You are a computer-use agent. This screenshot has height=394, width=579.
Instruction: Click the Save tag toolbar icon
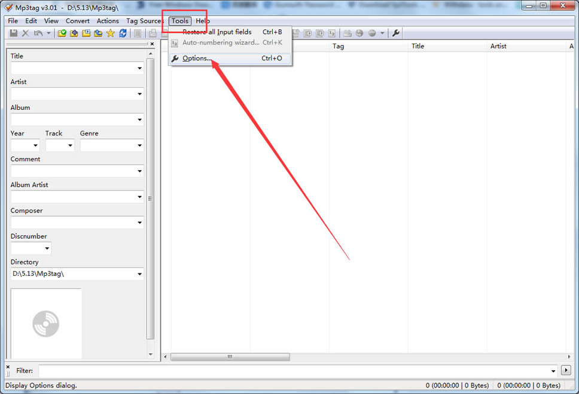[x=13, y=33]
